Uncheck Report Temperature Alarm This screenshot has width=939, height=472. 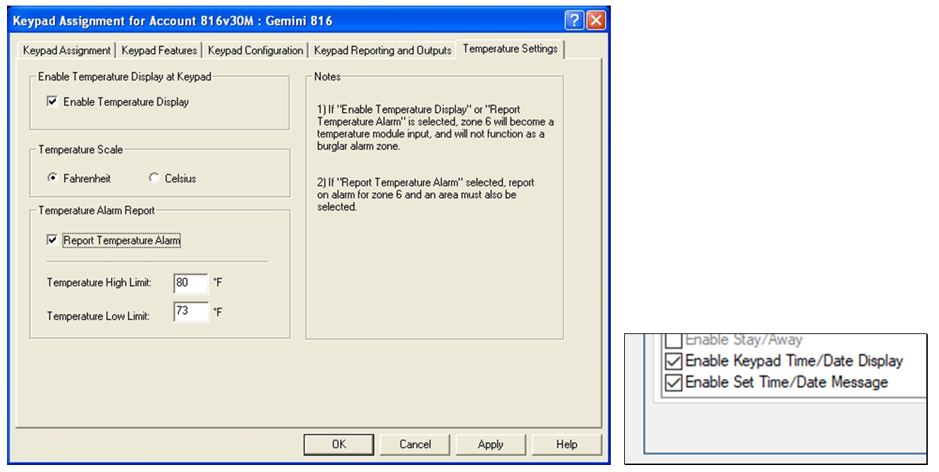point(53,240)
